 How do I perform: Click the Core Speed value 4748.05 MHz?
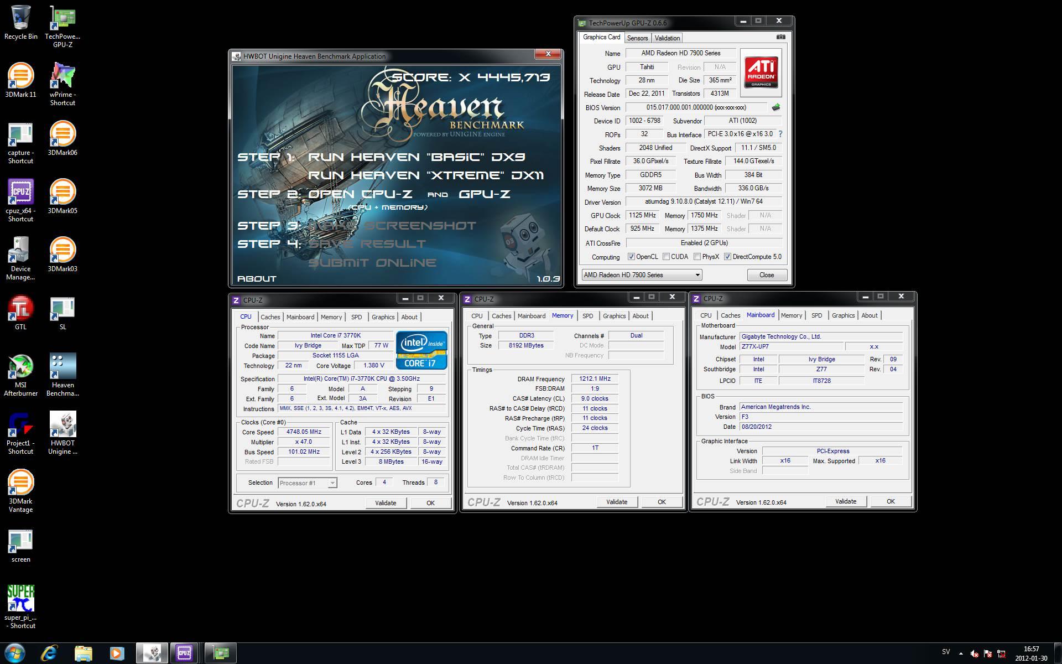304,432
